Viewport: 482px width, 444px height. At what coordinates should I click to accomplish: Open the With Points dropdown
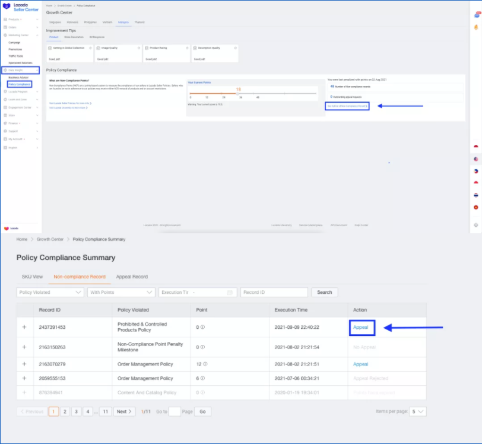[x=121, y=293]
